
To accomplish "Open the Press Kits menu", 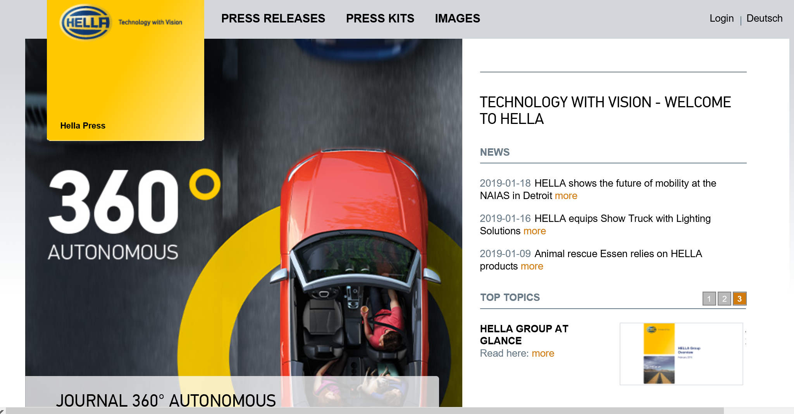I will pos(380,18).
